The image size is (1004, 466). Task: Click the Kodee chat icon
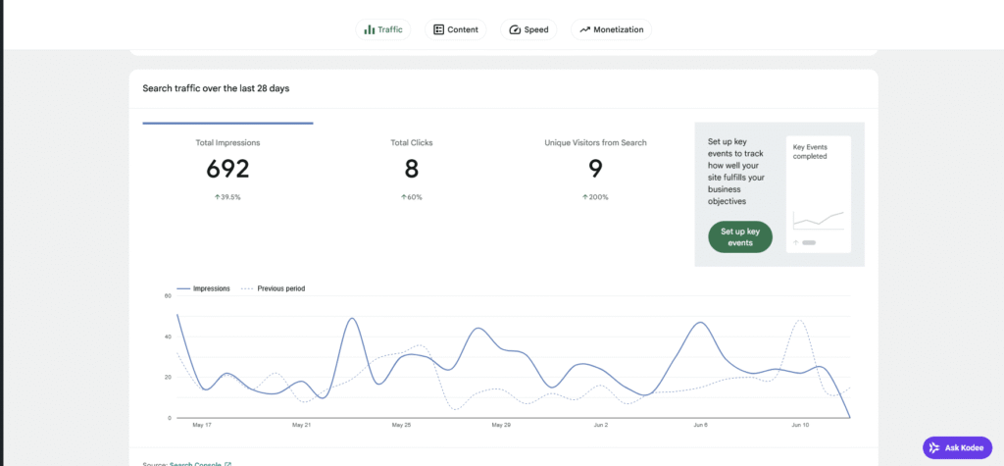click(934, 447)
